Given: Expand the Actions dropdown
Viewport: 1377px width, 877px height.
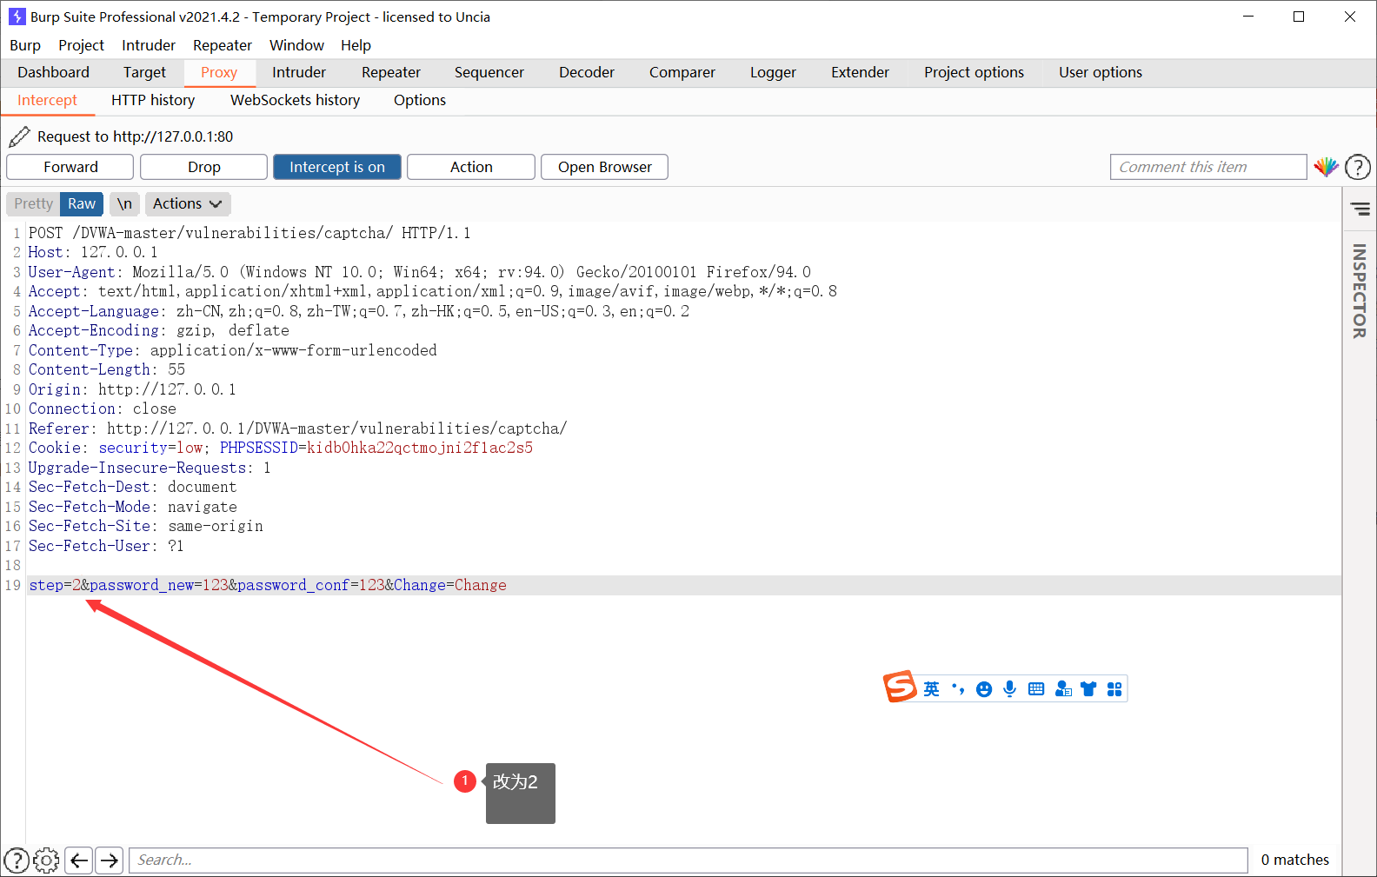Looking at the screenshot, I should pyautogui.click(x=188, y=203).
